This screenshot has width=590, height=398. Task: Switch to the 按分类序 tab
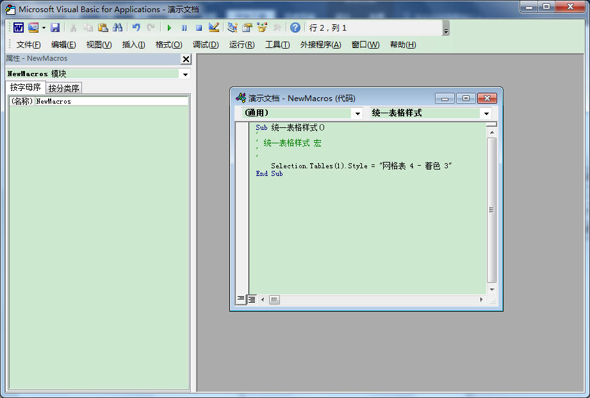coord(63,88)
